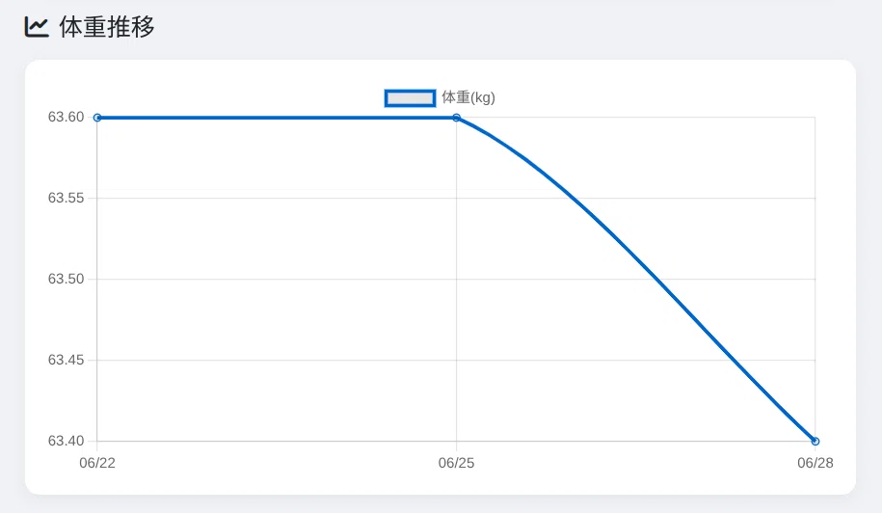This screenshot has height=513, width=882.
Task: Click the 06/25 vertical gridline below the data point
Action: 456,282
